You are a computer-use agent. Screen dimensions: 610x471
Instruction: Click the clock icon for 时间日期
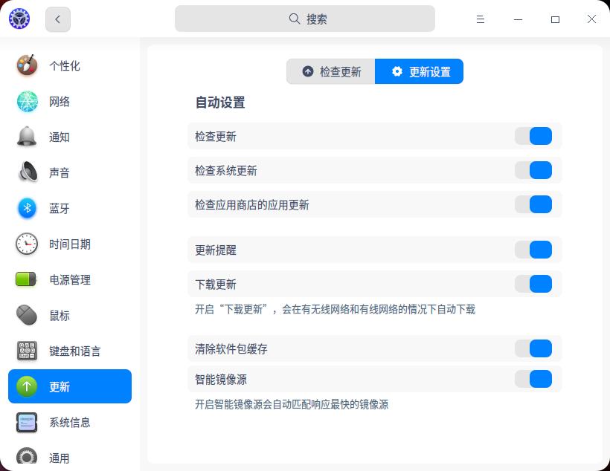27,244
